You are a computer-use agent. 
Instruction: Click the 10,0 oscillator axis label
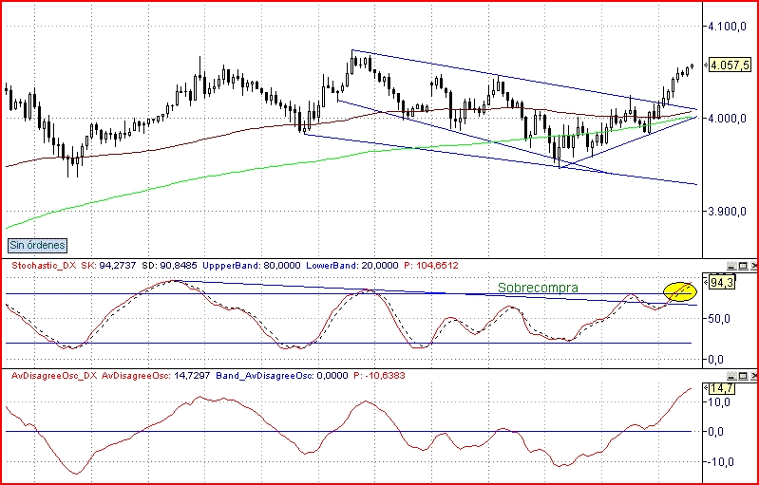coord(719,401)
